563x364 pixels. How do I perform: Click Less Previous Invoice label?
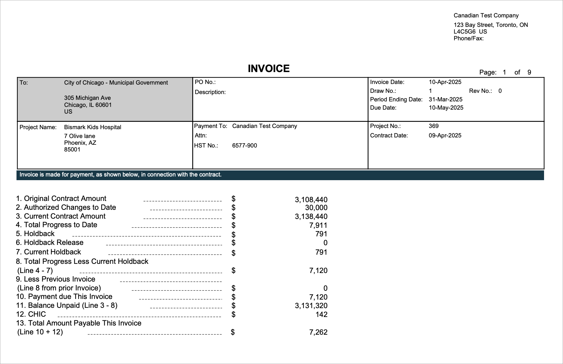[56, 279]
